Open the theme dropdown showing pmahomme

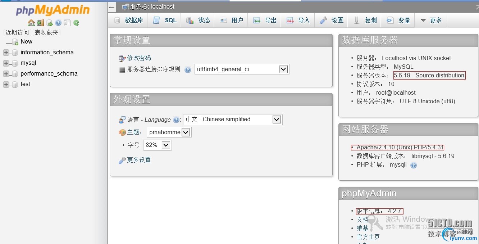(169, 132)
